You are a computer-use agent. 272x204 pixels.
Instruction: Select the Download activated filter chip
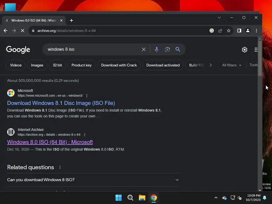(x=163, y=65)
